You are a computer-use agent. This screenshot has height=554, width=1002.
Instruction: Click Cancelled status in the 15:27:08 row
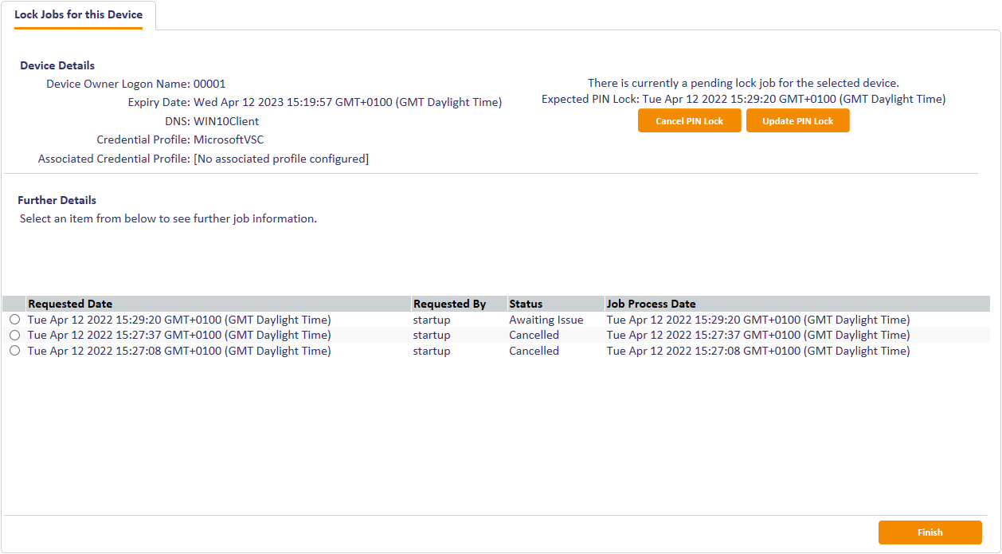pyautogui.click(x=534, y=351)
